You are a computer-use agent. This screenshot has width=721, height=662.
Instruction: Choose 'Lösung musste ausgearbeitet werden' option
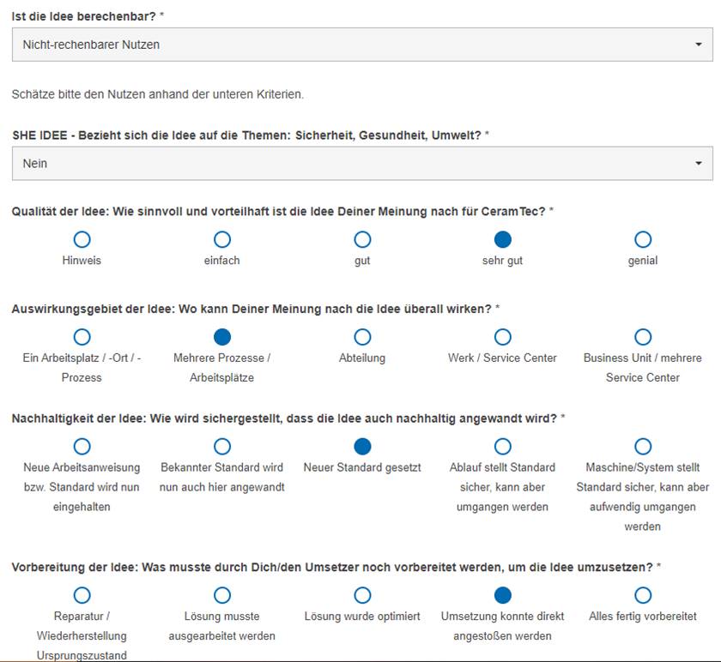(x=221, y=595)
